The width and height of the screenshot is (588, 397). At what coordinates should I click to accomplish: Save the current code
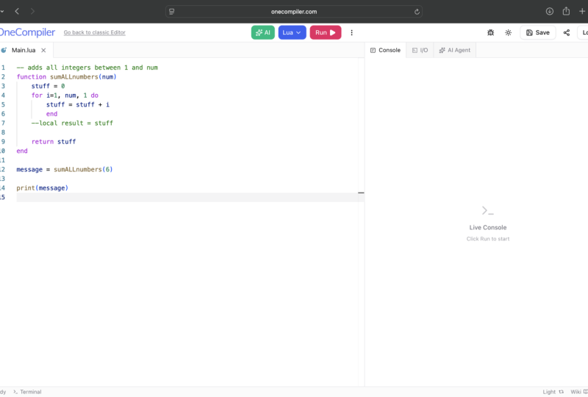point(538,32)
